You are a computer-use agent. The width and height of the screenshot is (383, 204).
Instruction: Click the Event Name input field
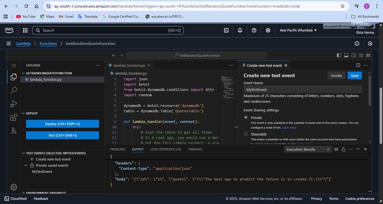click(x=303, y=89)
